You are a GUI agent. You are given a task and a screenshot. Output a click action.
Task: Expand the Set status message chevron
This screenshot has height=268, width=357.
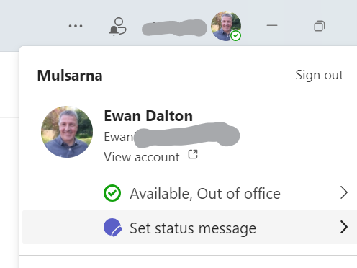(x=344, y=227)
